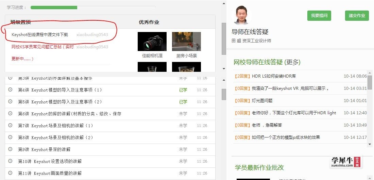The image size is (374, 180).
Task: Click the 优秀作业 section heading
Action: click(x=149, y=22)
